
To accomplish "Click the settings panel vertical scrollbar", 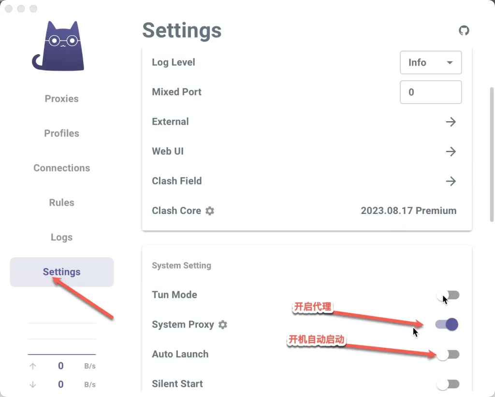I will 492,155.
